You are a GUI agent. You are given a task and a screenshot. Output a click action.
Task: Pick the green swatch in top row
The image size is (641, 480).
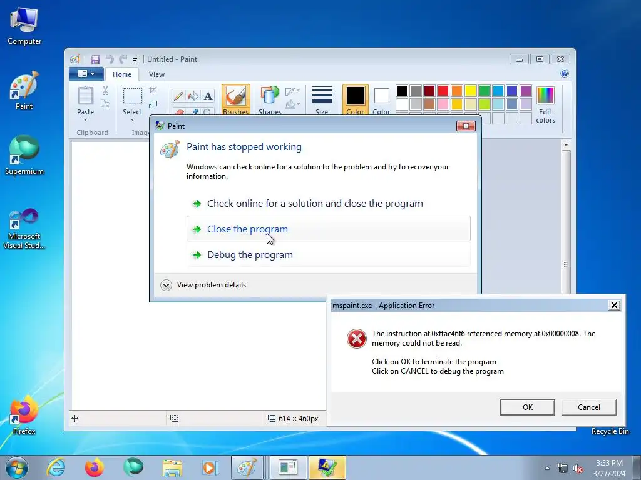485,91
